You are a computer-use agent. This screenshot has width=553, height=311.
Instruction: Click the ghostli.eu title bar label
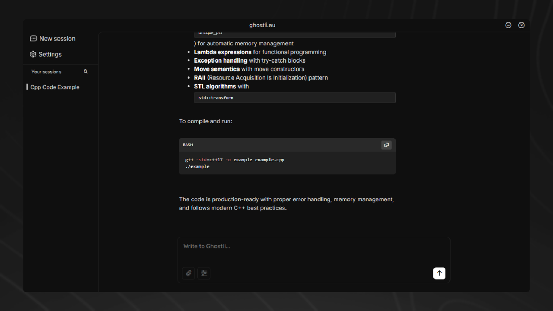pos(262,25)
